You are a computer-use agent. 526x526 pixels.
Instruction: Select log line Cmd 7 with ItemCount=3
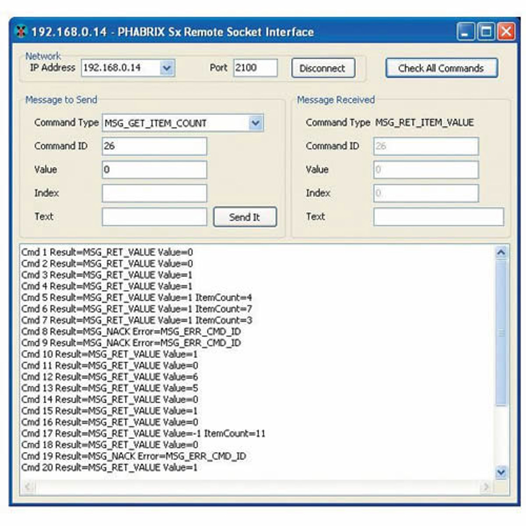(137, 320)
